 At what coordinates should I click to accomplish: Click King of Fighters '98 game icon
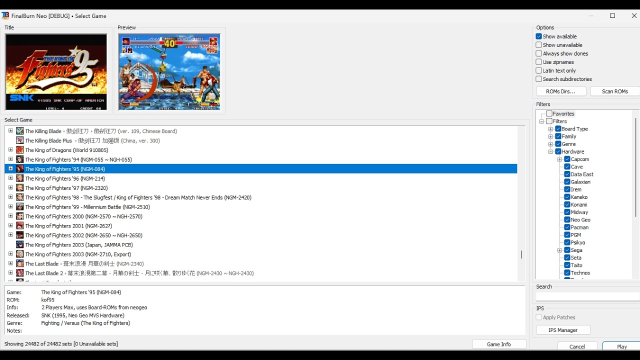[20, 197]
